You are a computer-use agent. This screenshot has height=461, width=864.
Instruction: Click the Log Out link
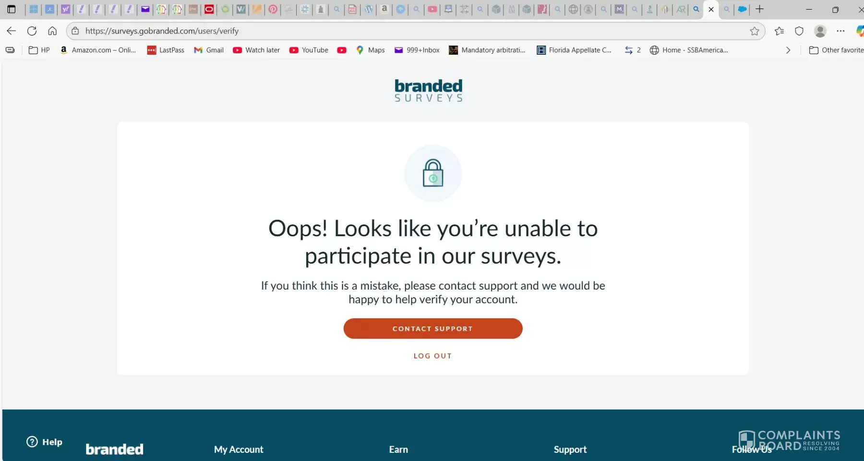[433, 356]
